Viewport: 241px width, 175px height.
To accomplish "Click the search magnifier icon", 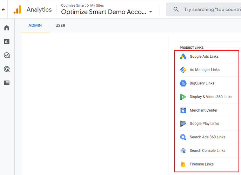I will tap(176, 9).
